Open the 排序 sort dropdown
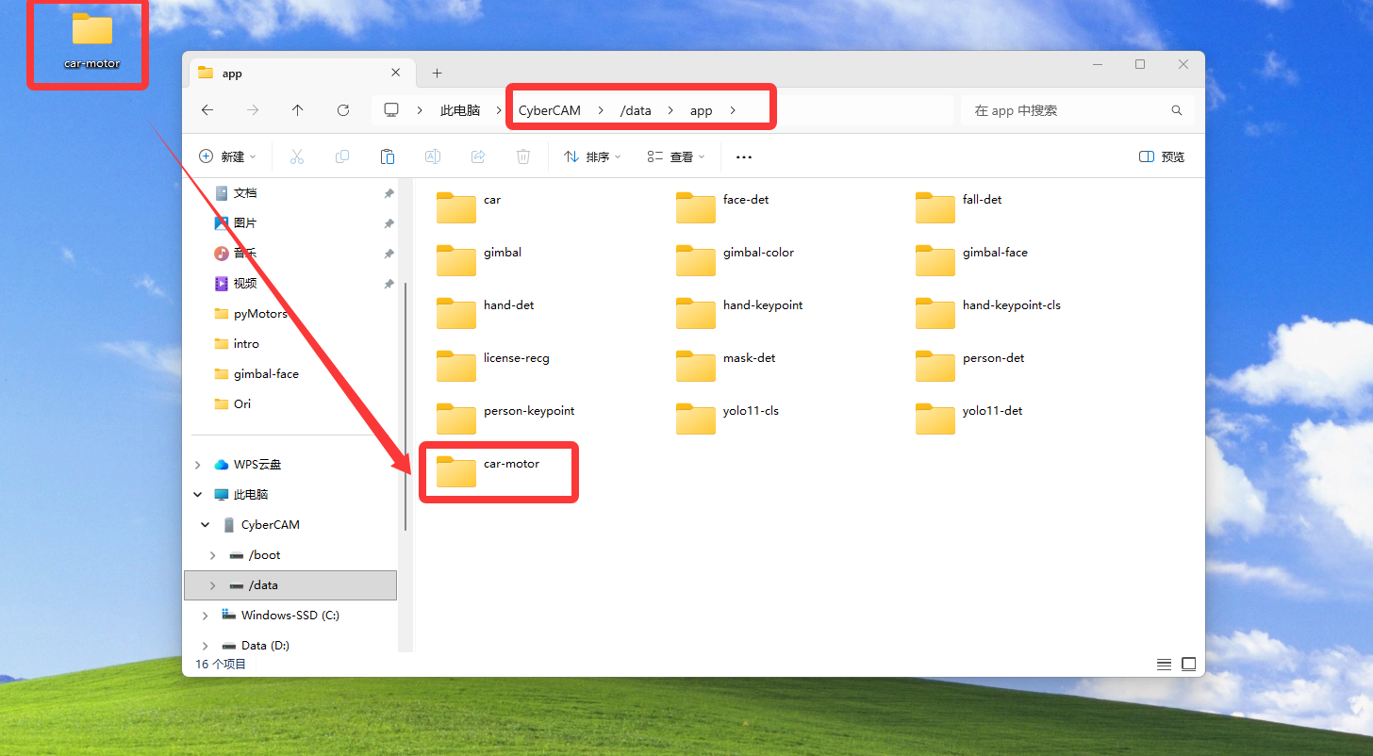This screenshot has width=1373, height=756. tap(592, 156)
